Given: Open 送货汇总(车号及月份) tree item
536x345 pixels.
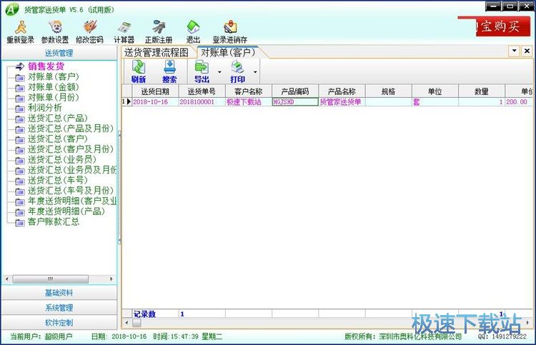Looking at the screenshot, I should pyautogui.click(x=71, y=190).
